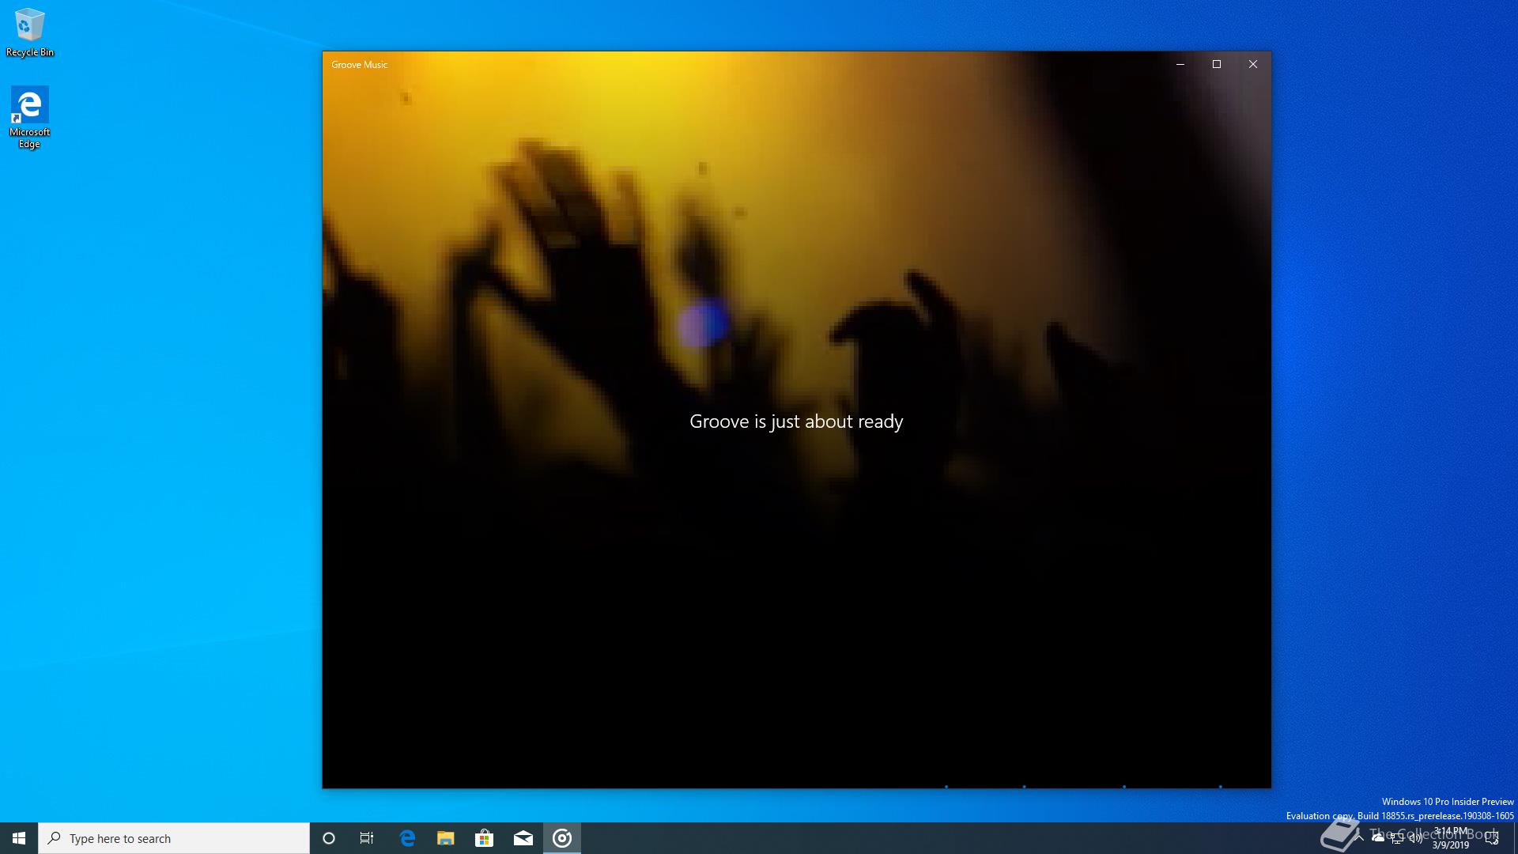The height and width of the screenshot is (854, 1518).
Task: Expand the hidden tray icons chevron
Action: [x=1359, y=838]
